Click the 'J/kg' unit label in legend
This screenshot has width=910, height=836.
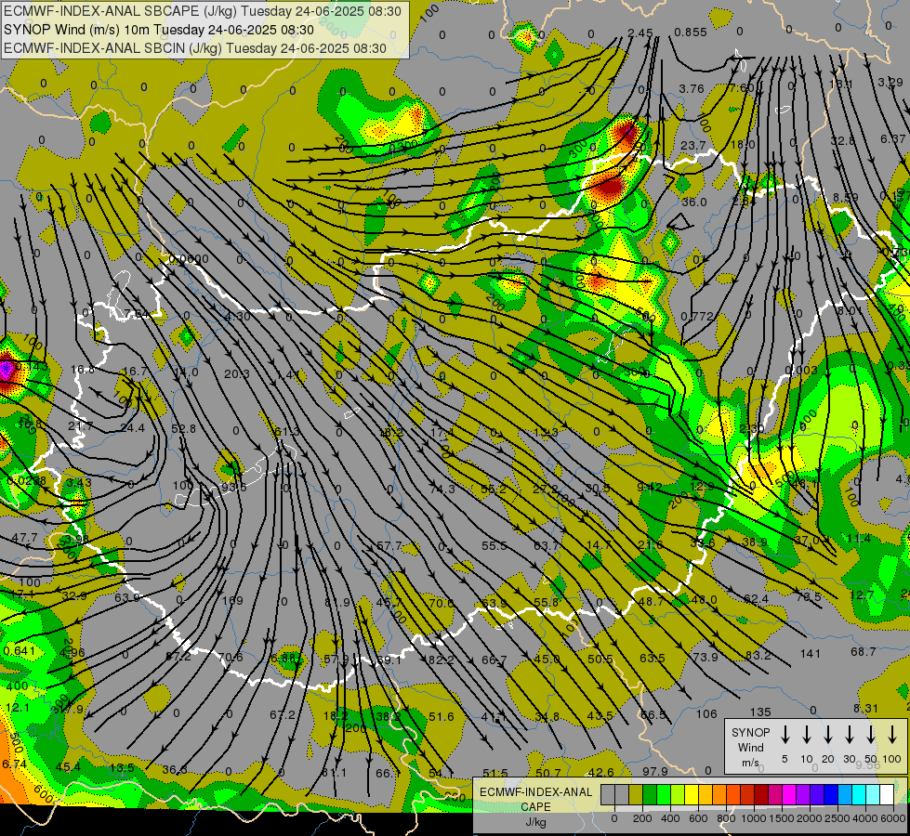535,822
